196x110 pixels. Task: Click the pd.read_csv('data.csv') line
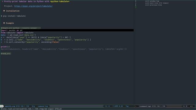18,35
